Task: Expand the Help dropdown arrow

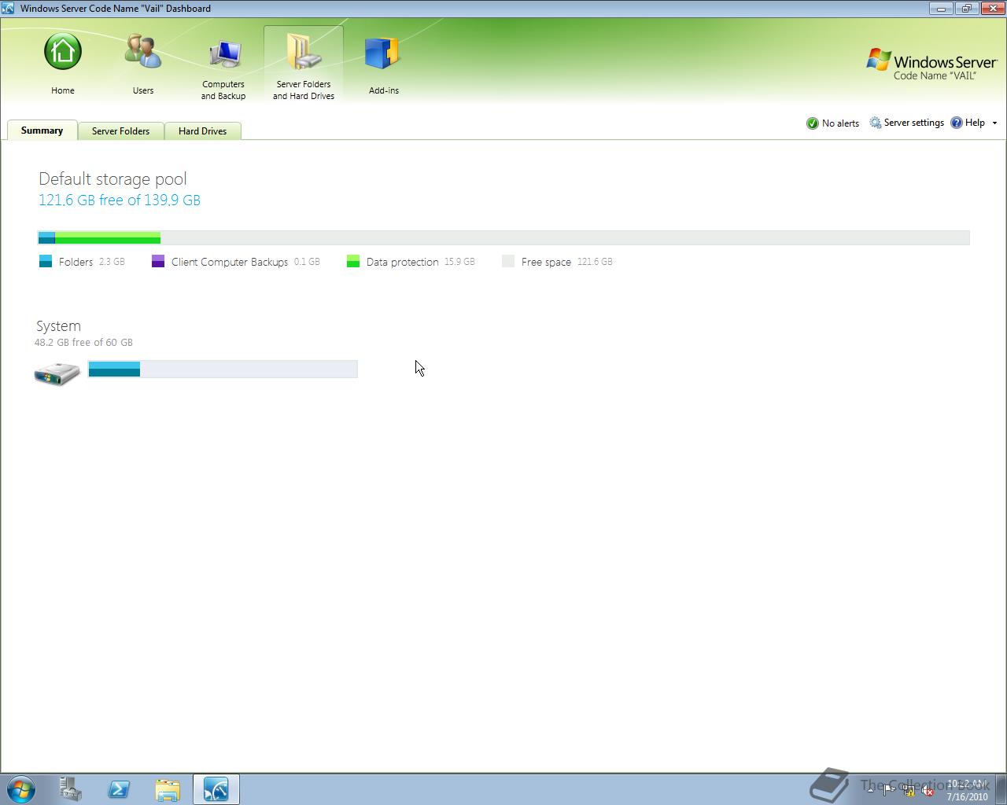Action: tap(994, 123)
